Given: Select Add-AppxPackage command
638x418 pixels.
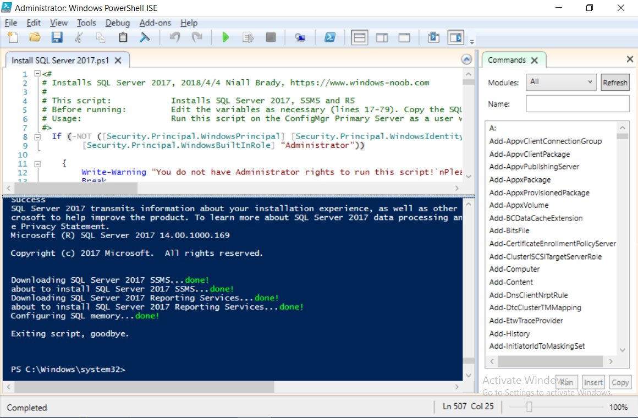Looking at the screenshot, I should (520, 179).
